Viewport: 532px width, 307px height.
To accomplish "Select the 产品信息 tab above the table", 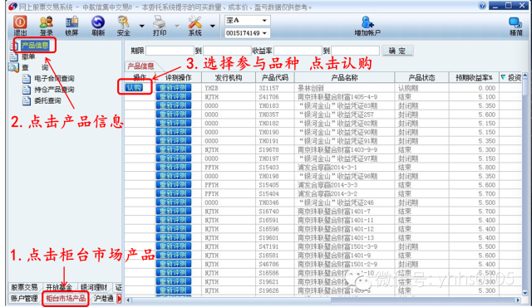I will click(140, 66).
